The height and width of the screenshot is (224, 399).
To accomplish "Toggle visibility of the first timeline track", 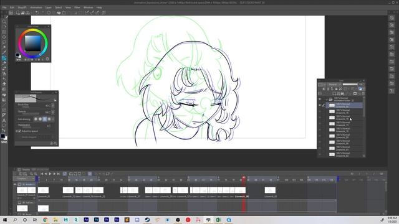I will 14,184.
